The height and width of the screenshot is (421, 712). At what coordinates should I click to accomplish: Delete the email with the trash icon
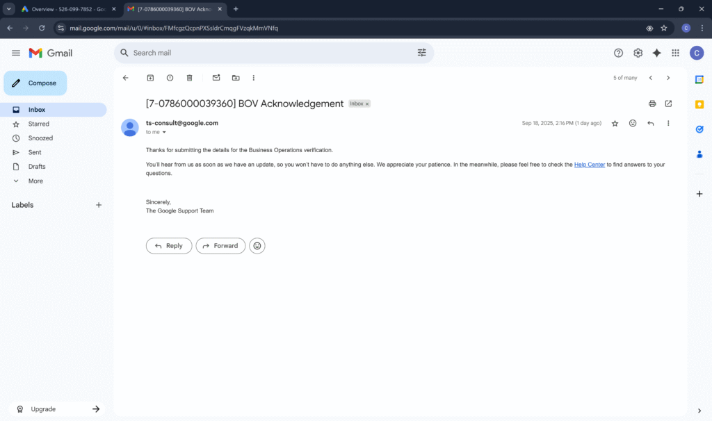pos(189,78)
